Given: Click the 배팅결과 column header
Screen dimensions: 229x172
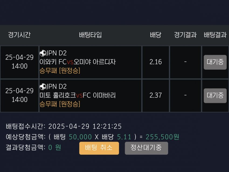Looking at the screenshot, I should pos(215,35).
